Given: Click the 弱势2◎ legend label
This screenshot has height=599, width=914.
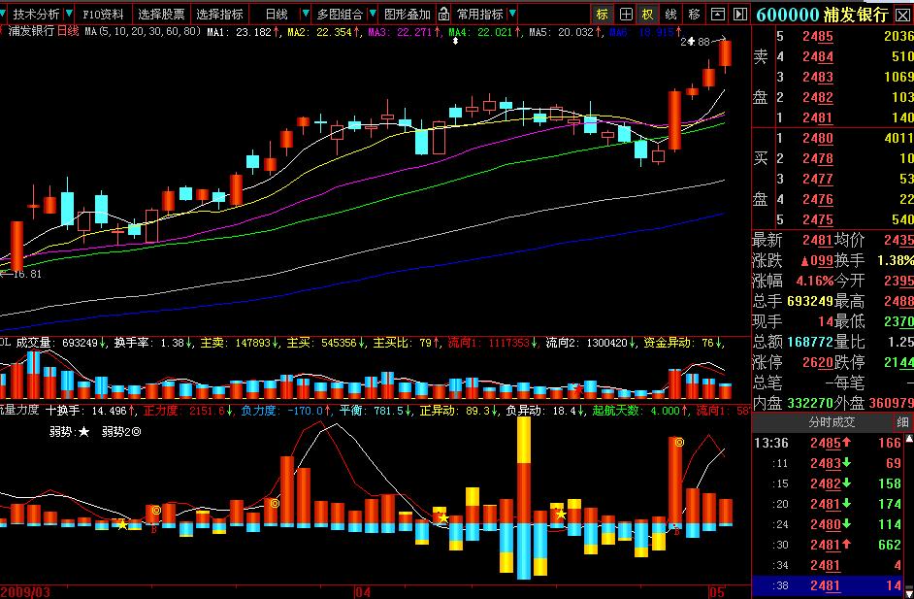Looking at the screenshot, I should point(121,432).
